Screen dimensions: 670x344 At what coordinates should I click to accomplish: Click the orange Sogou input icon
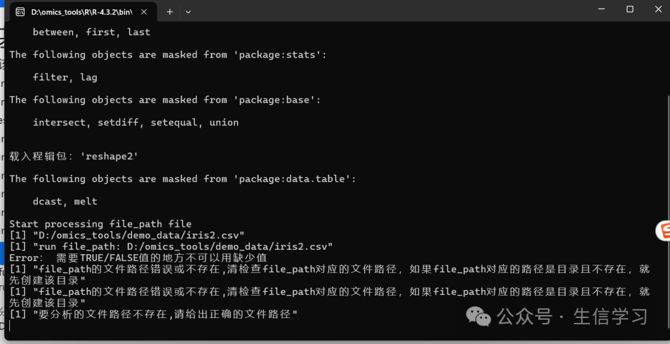click(663, 231)
